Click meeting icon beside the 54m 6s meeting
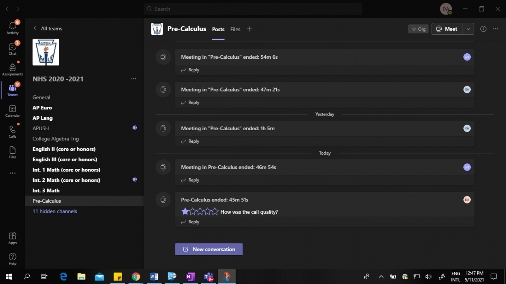Image resolution: width=506 pixels, height=284 pixels. (x=163, y=57)
